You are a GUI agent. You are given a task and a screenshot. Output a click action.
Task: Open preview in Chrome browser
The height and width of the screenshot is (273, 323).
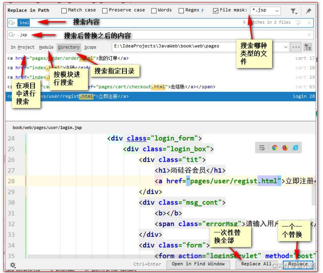[x=274, y=148]
